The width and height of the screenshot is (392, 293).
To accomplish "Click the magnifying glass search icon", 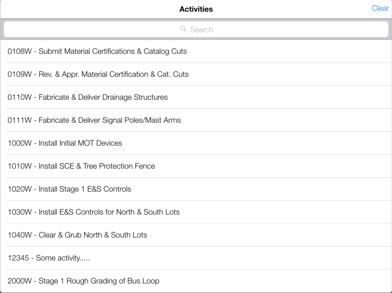I will [183, 29].
